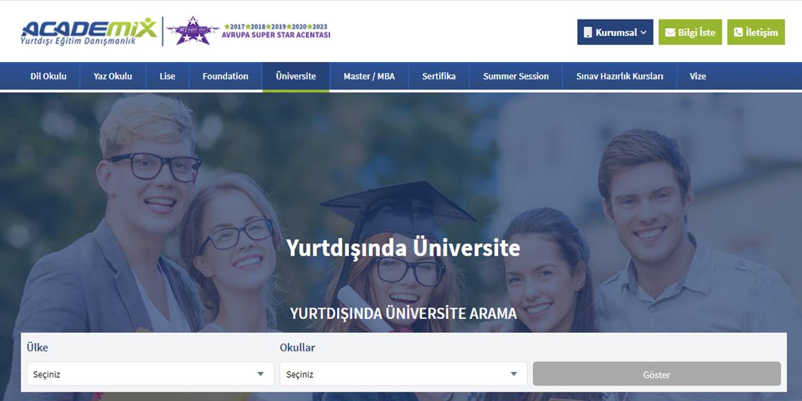
Task: Expand the Kurumsal dropdown menu
Action: pyautogui.click(x=615, y=33)
